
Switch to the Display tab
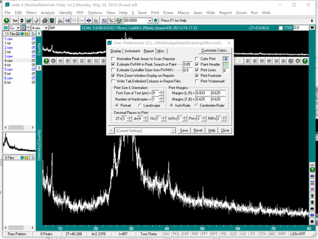(x=116, y=51)
